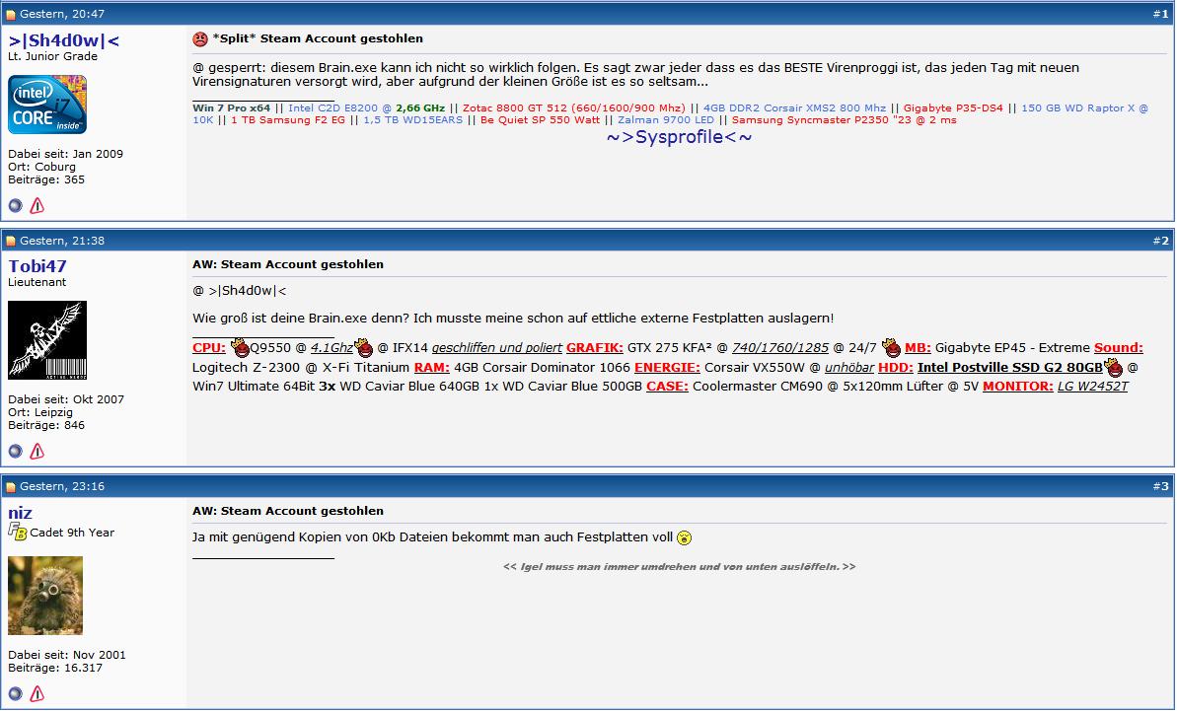Click CPU: label in Tobi47 signature
The image size is (1177, 713).
tap(209, 348)
